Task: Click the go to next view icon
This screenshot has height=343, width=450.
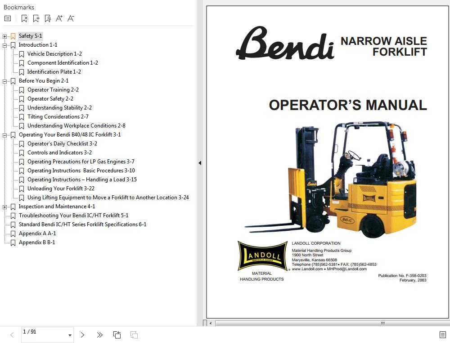Action: pyautogui.click(x=134, y=335)
